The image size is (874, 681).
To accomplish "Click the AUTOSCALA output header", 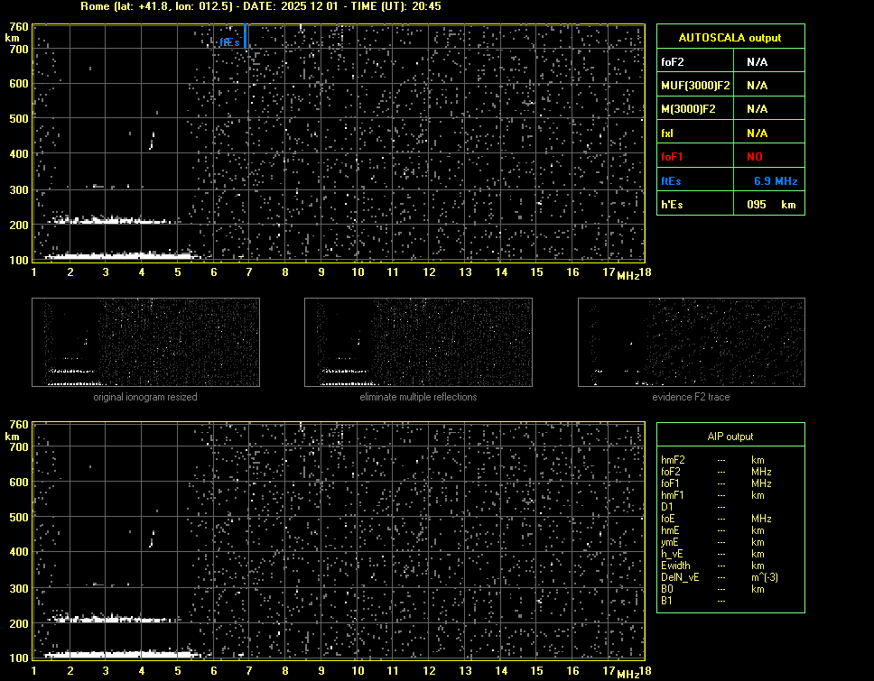I will (729, 38).
